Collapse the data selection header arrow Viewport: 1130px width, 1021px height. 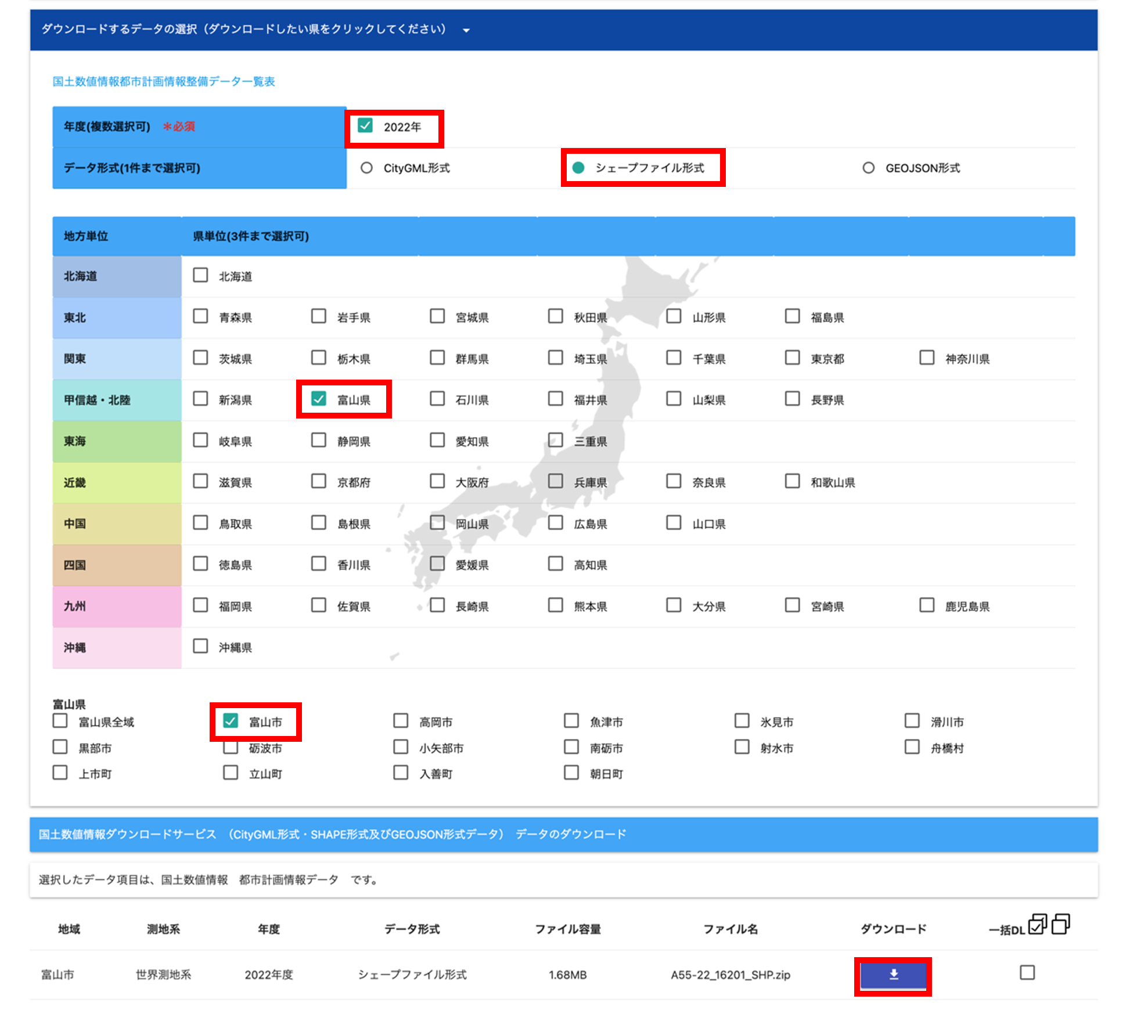466,30
